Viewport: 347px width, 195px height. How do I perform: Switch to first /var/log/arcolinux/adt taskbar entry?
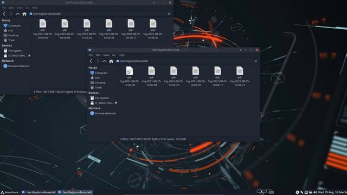pyautogui.click(x=38, y=192)
